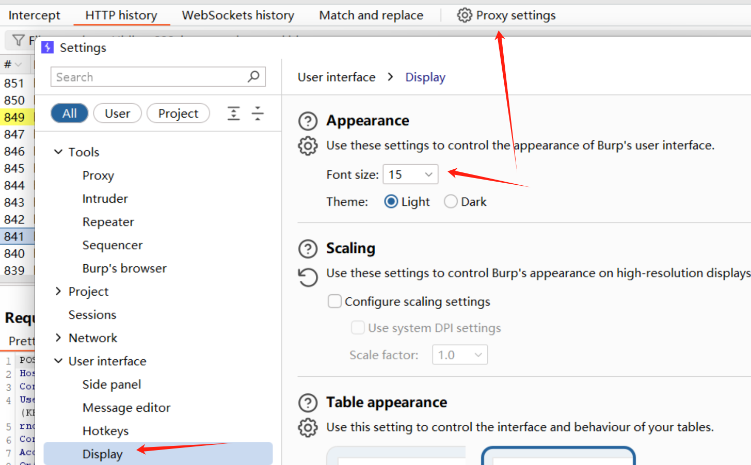Image resolution: width=751 pixels, height=465 pixels.
Task: Select the Light theme
Action: (391, 201)
